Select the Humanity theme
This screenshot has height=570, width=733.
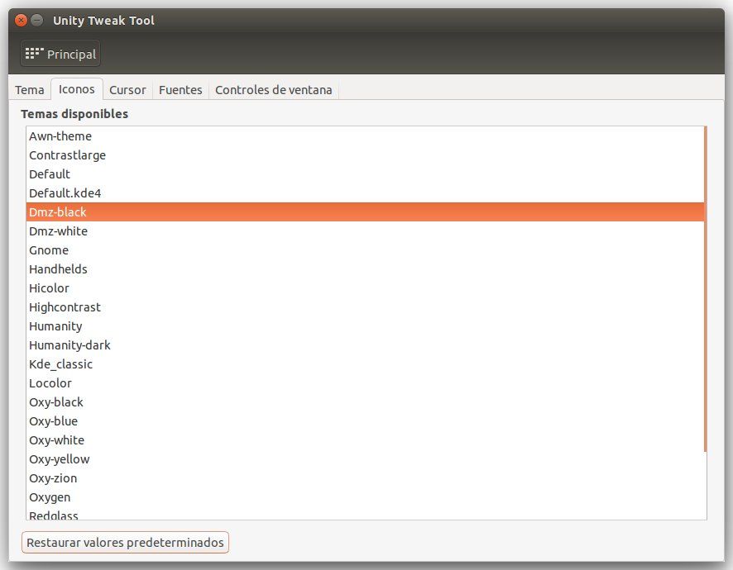[x=365, y=325]
